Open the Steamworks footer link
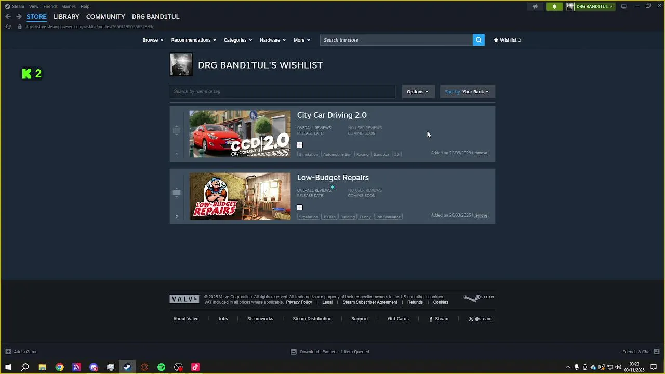 [x=260, y=319]
